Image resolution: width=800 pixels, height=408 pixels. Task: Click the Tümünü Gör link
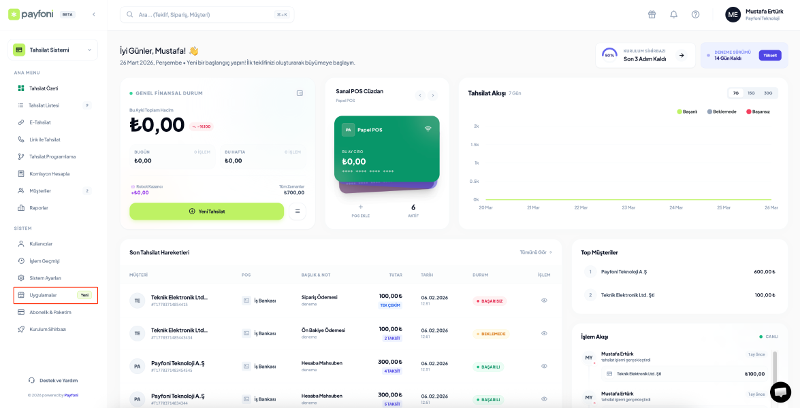(x=535, y=252)
